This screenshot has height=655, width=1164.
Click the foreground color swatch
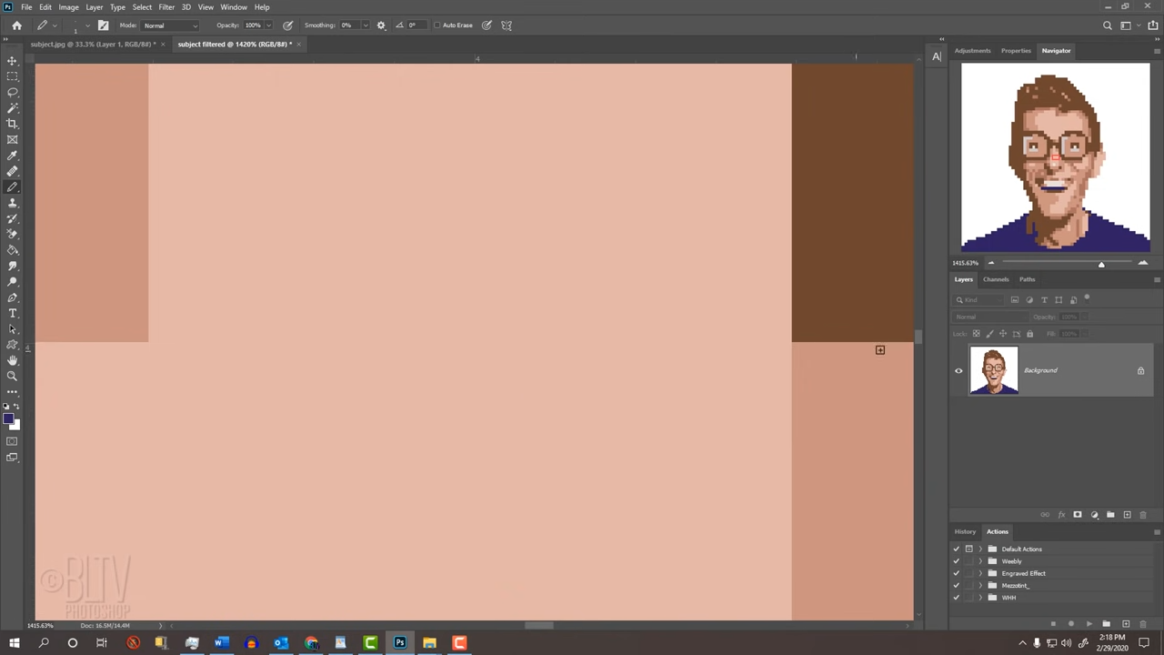coord(9,418)
